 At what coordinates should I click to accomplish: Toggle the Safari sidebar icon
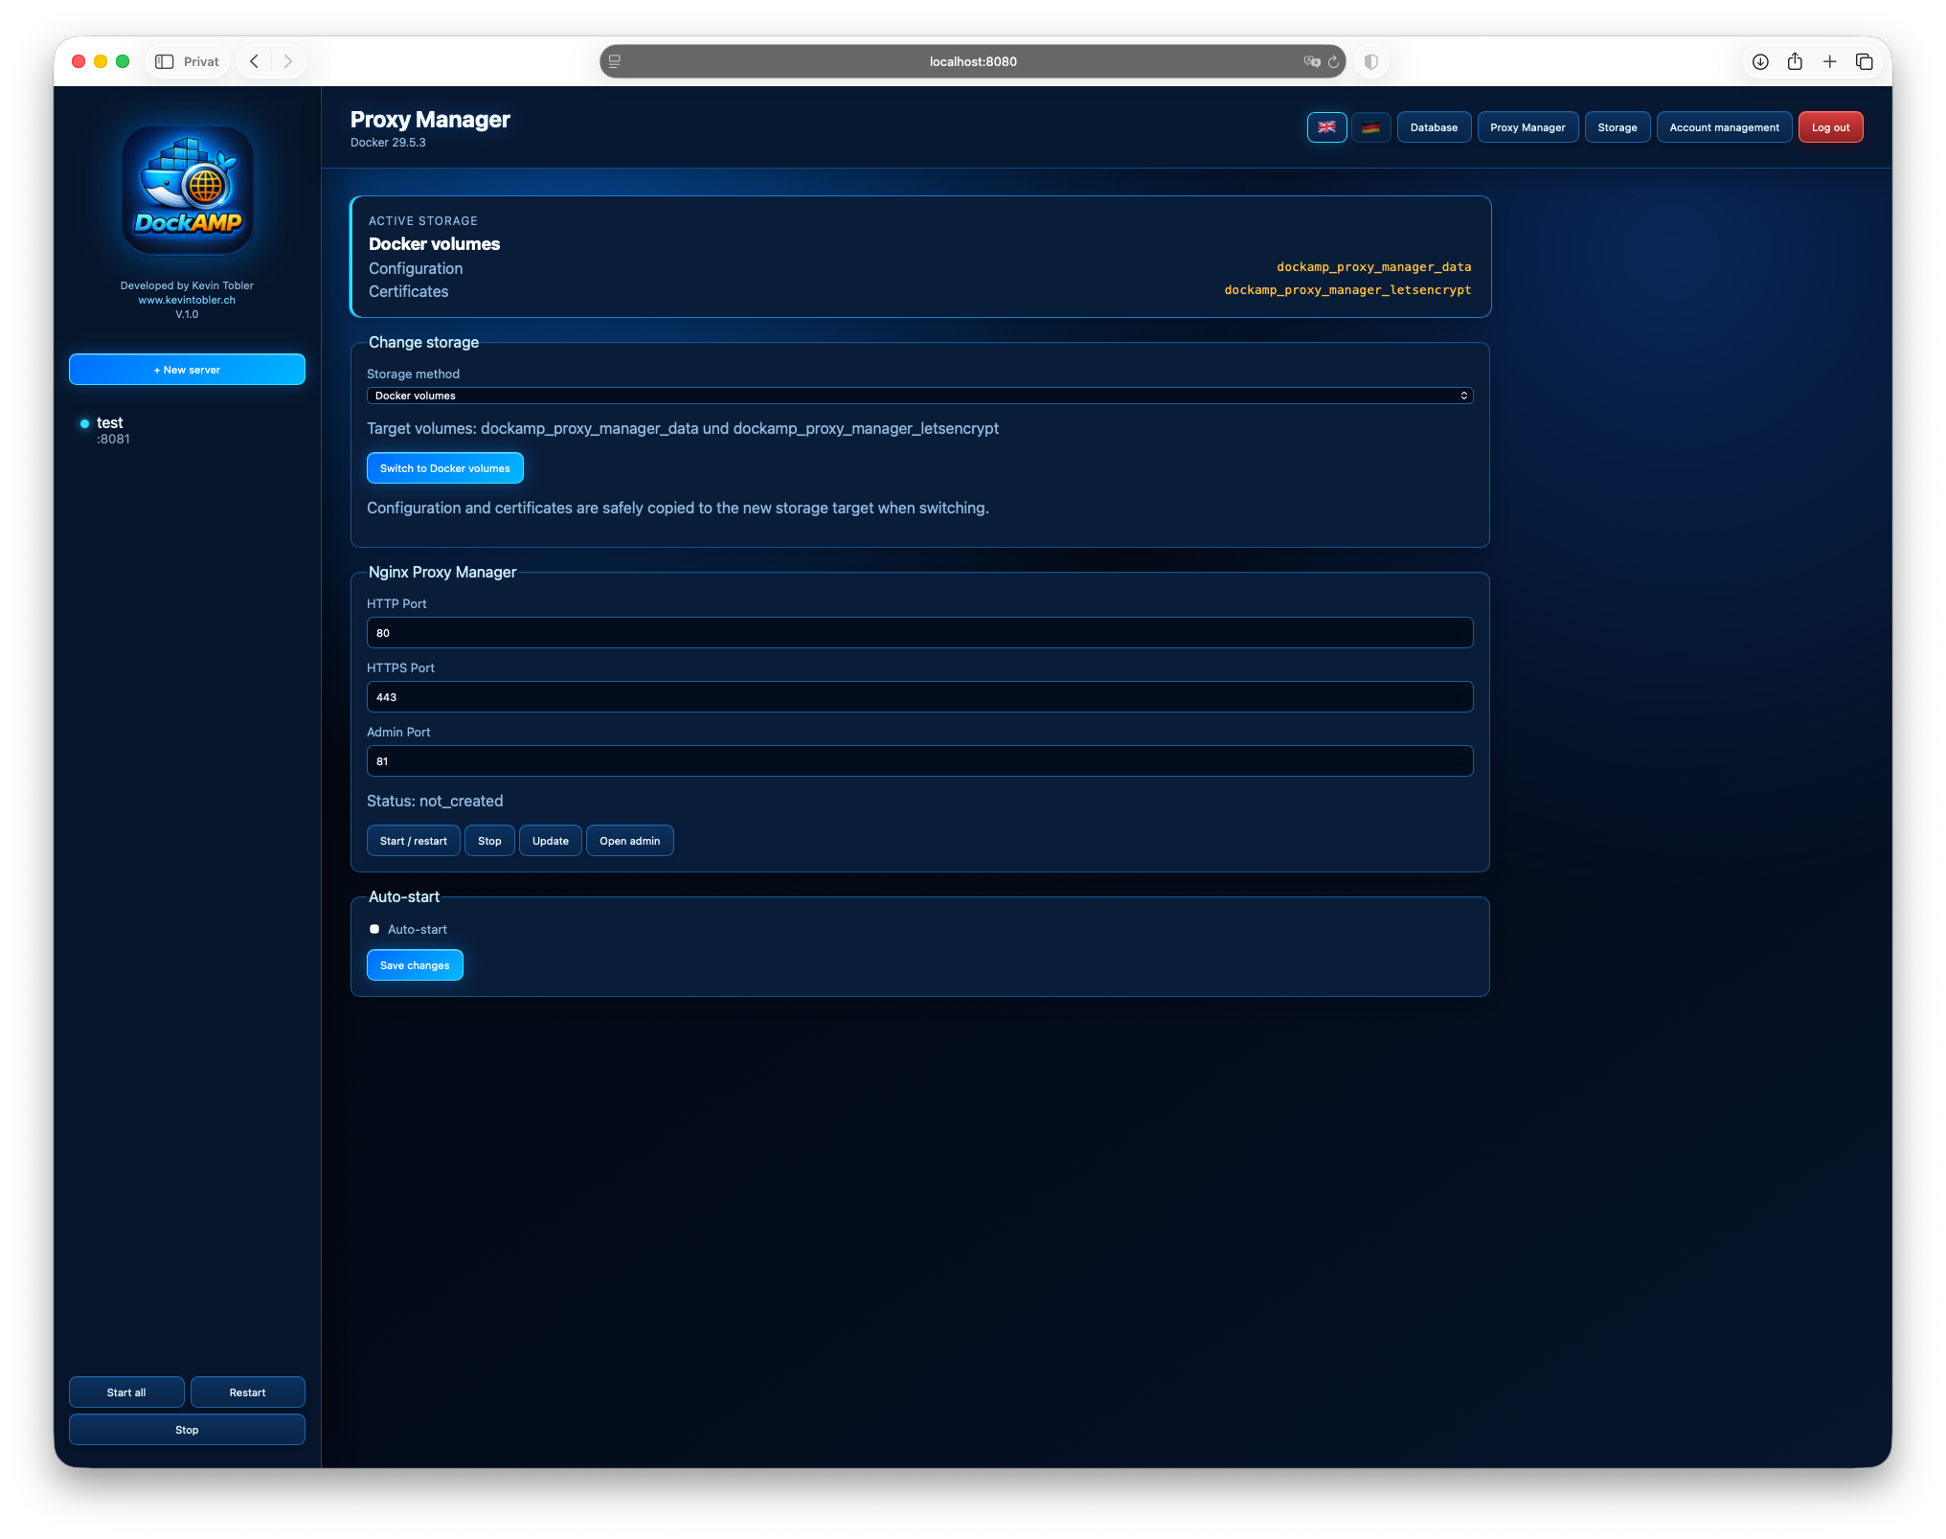[x=165, y=61]
